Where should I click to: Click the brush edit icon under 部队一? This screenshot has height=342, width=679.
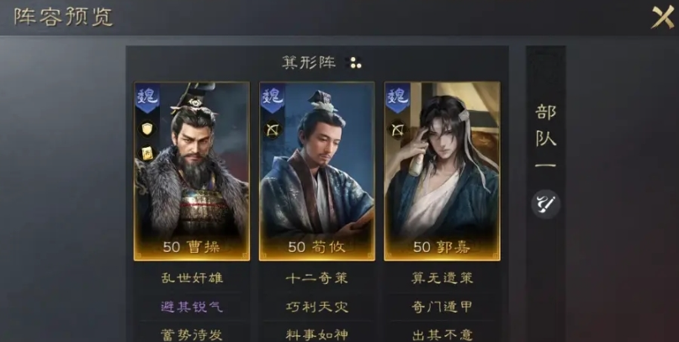point(545,203)
